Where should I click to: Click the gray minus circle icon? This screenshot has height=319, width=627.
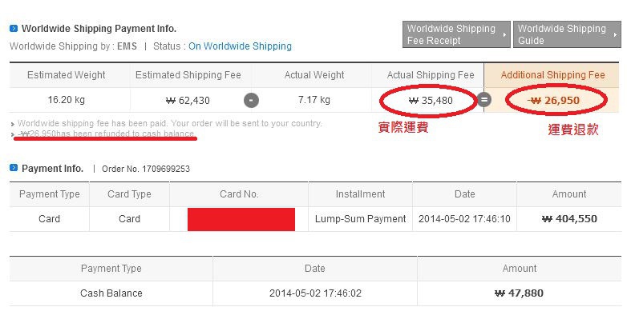(x=251, y=101)
